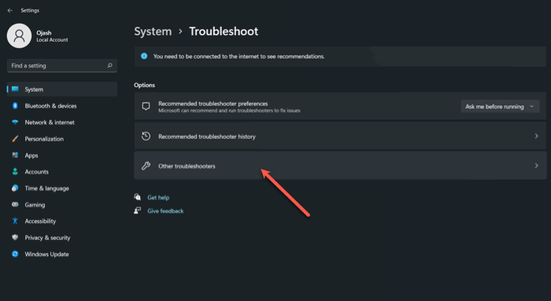
Task: Click the Time & language globe icon
Action: (15, 188)
